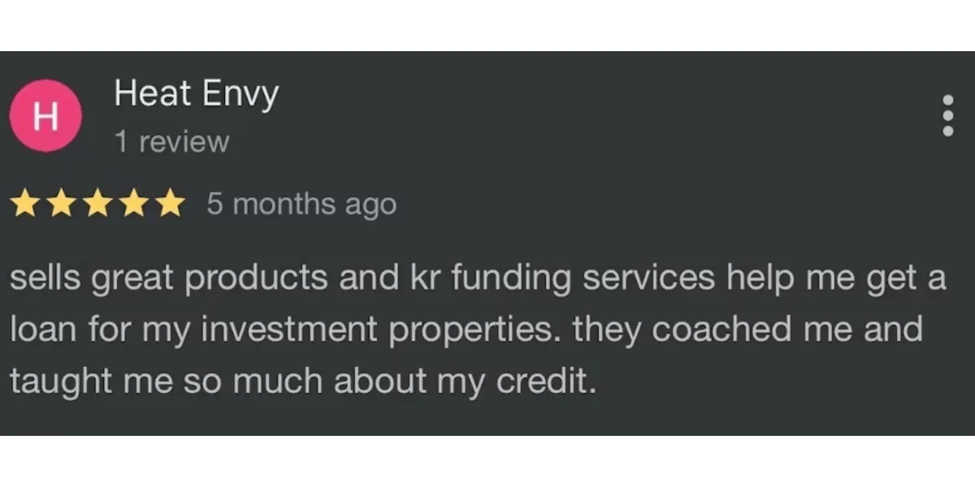Select the fifth yellow rating star
The width and height of the screenshot is (975, 487).
pos(171,203)
